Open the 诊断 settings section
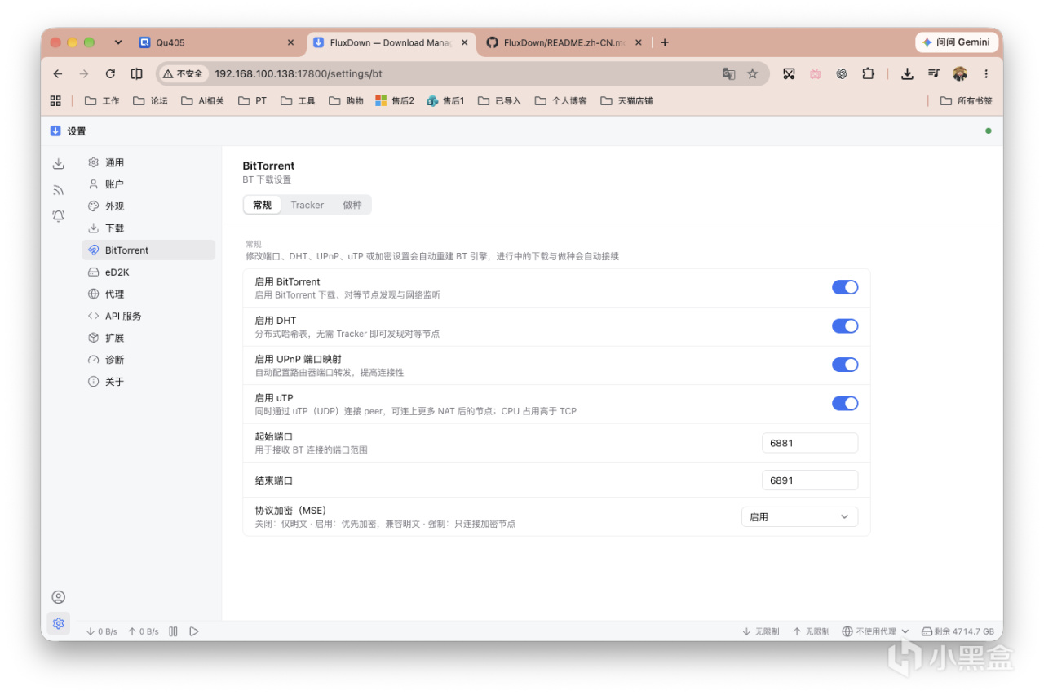1044x695 pixels. [x=148, y=360]
